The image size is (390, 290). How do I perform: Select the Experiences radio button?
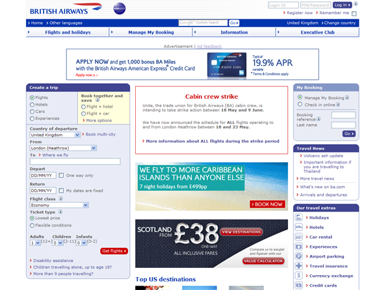[x=32, y=119]
